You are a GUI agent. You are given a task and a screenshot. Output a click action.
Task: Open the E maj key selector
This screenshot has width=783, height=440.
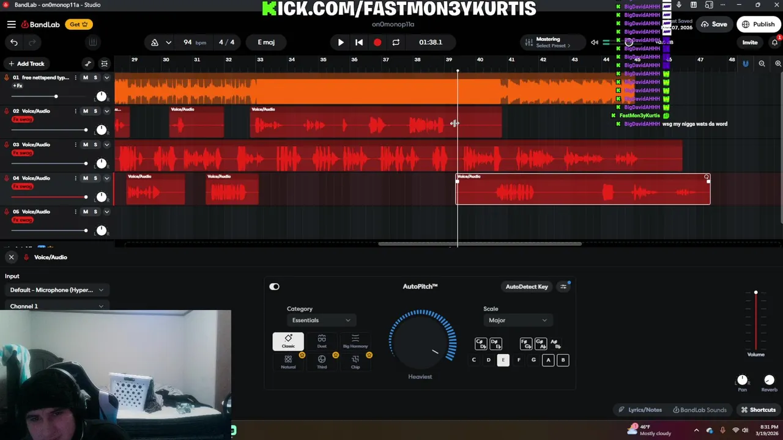coord(266,42)
